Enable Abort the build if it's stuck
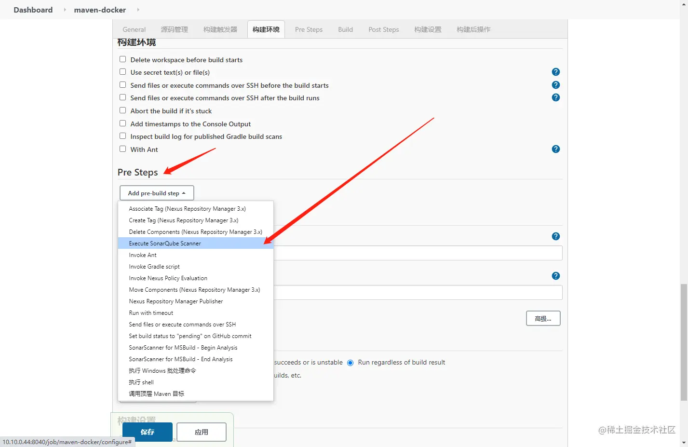This screenshot has width=688, height=447. (x=123, y=110)
